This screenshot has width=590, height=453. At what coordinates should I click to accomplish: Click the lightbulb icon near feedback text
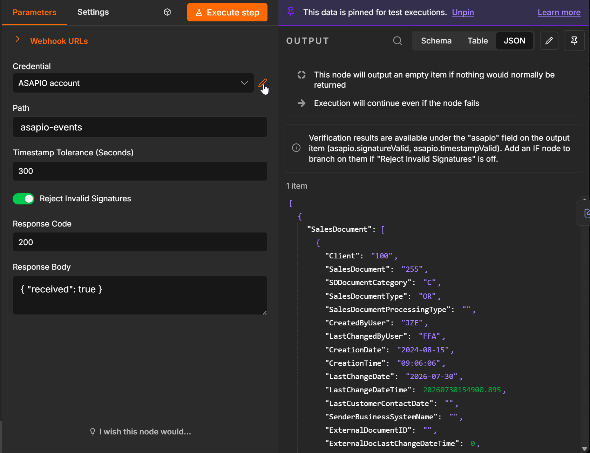(93, 432)
